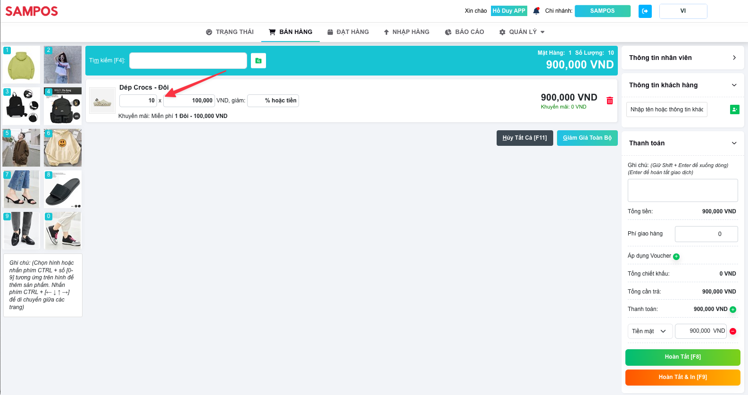Focus the Tìm kiếm [F4] search field
Screen dimensions: 748x395
(188, 60)
